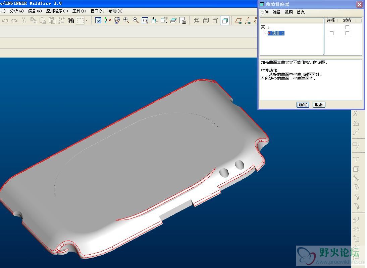Select the Revolve tool in sidebar
The height and width of the screenshot is (268, 367).
tap(356, 229)
